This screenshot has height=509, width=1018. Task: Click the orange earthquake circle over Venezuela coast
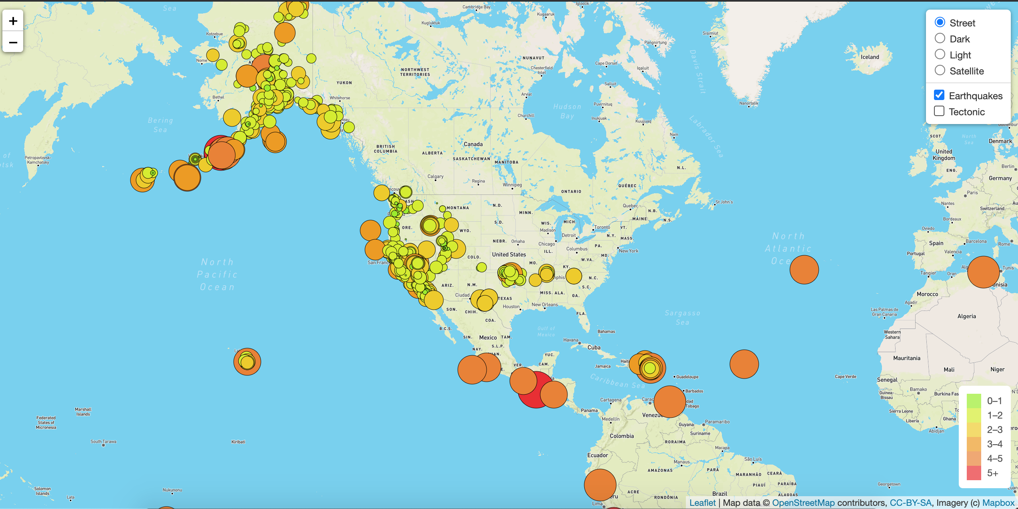coord(670,402)
